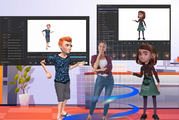Click the red record button in the Scene panel
Viewport: 179px width, 120px height.
point(148,43)
